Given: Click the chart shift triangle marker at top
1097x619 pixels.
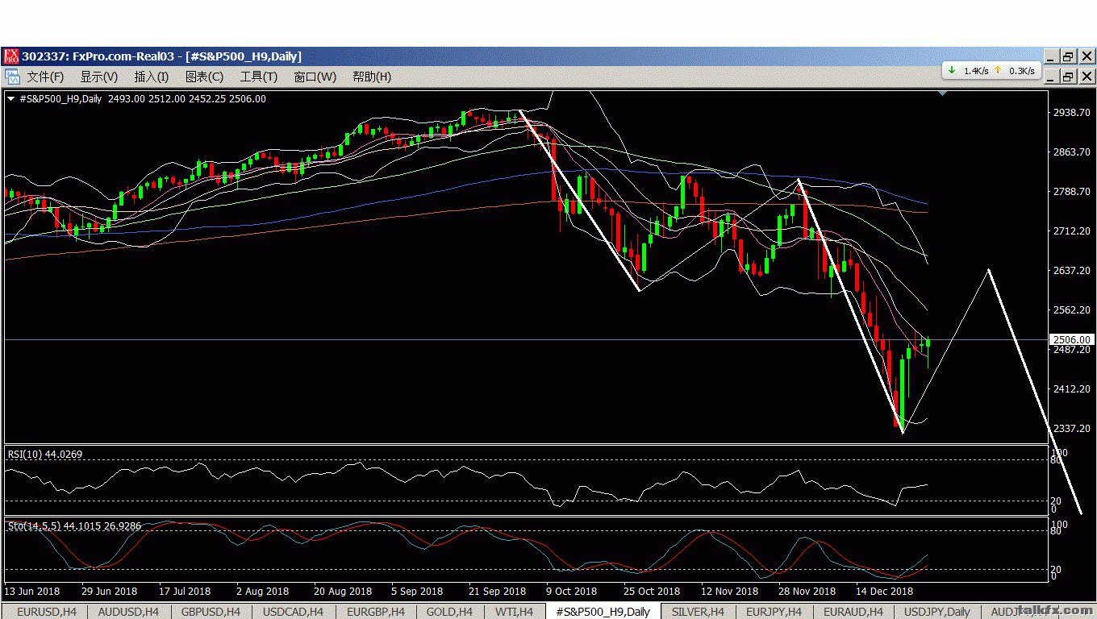Looking at the screenshot, I should click(x=944, y=93).
